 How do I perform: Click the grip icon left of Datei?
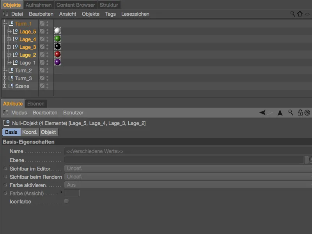point(5,14)
